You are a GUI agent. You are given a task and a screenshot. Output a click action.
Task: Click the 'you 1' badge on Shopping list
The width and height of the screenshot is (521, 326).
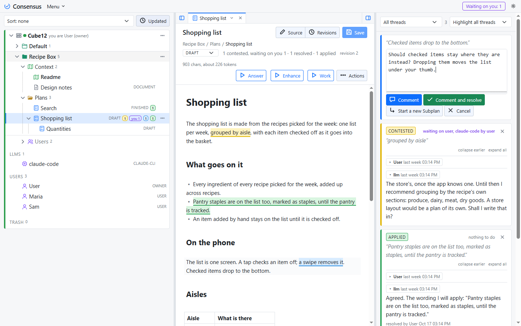point(135,118)
